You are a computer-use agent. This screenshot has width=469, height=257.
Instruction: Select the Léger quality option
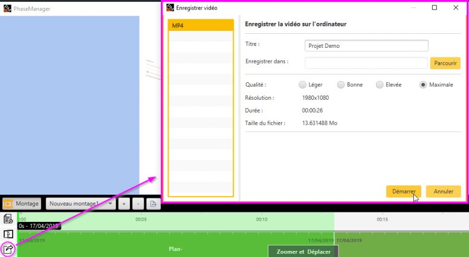tap(303, 85)
